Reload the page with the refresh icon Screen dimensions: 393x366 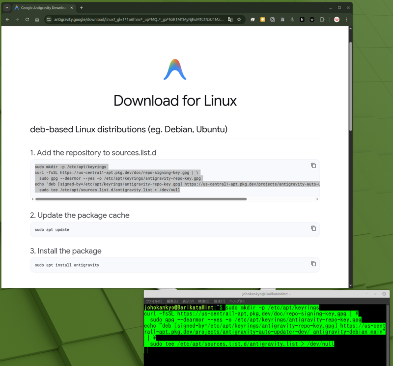pos(28,20)
